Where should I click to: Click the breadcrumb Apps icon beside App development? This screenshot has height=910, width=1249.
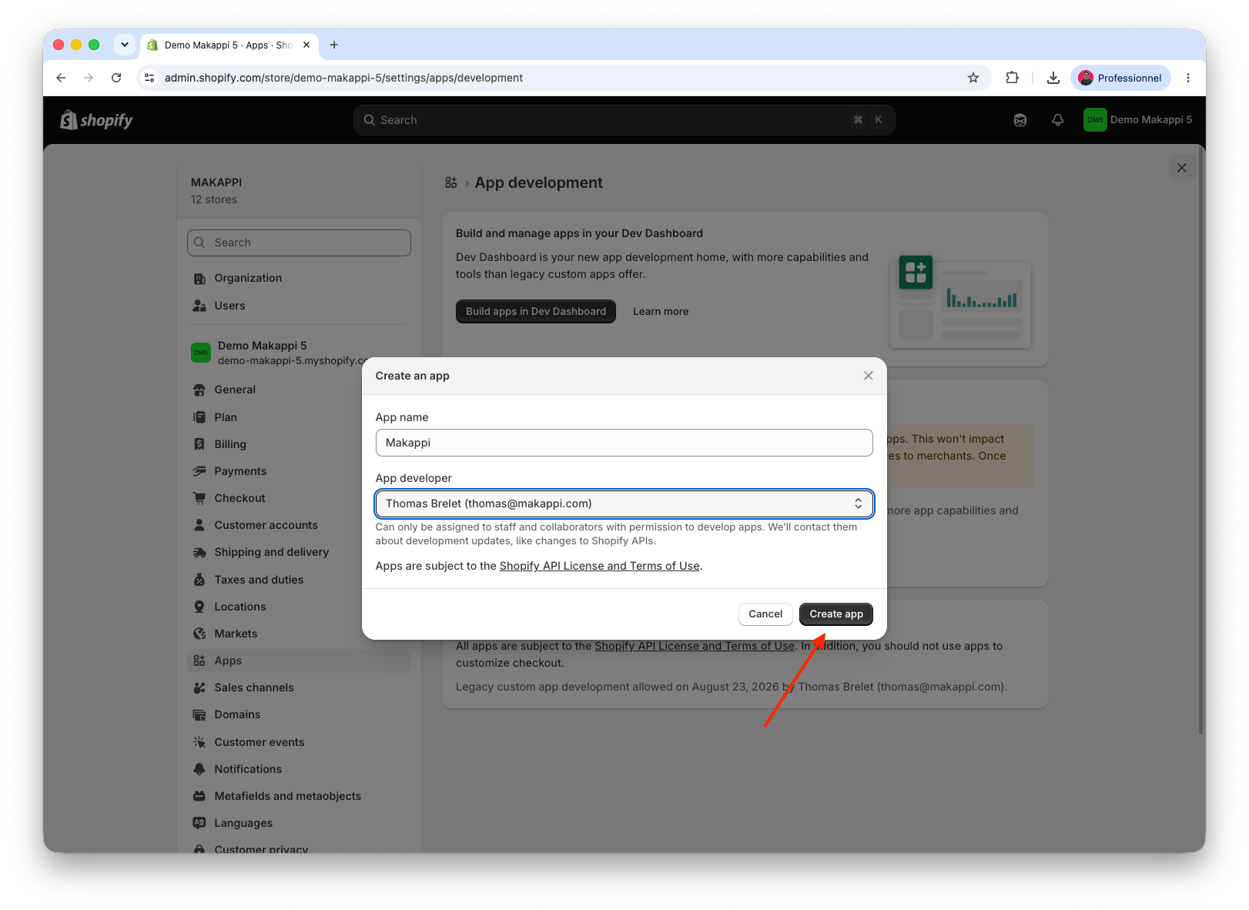451,182
